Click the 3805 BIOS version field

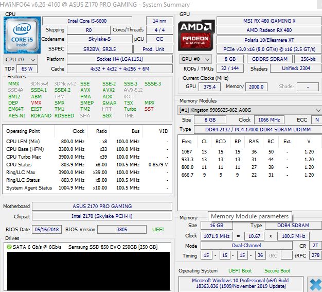tap(122, 230)
